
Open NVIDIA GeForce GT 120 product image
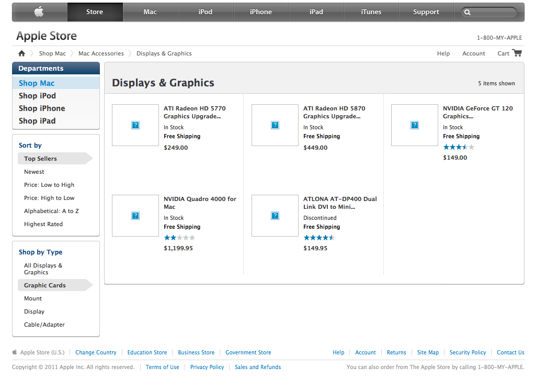click(x=415, y=125)
